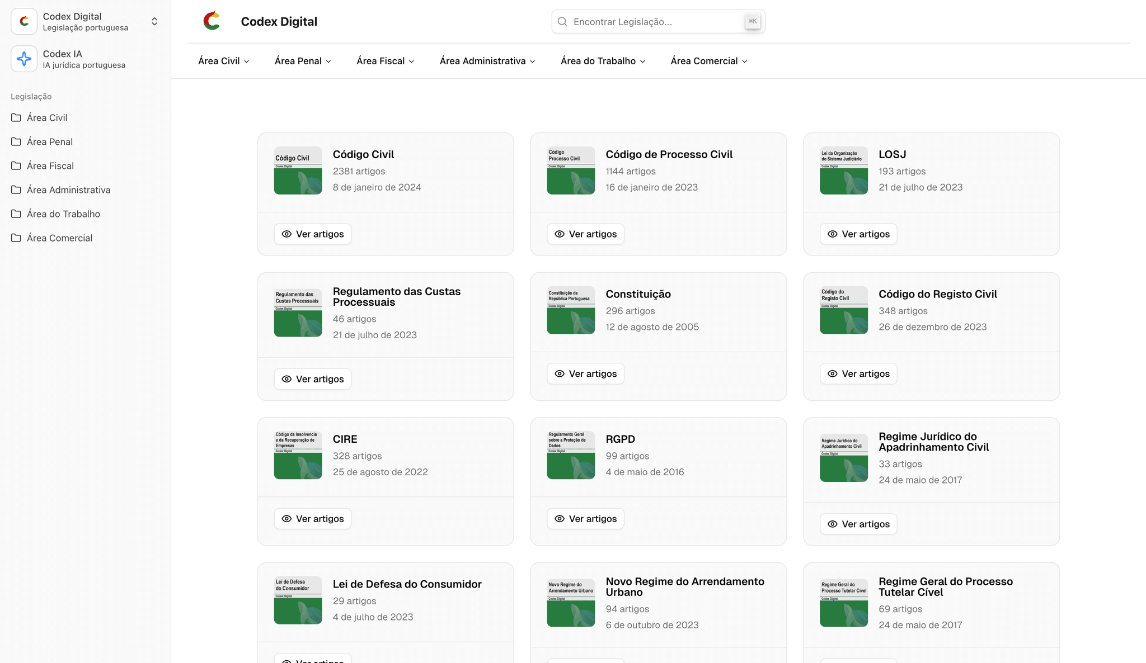Open Área do Trabalho in the top navigation
This screenshot has height=663, width=1146.
603,61
